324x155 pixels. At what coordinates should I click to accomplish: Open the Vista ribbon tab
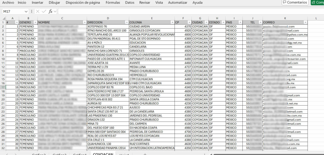(159, 3)
